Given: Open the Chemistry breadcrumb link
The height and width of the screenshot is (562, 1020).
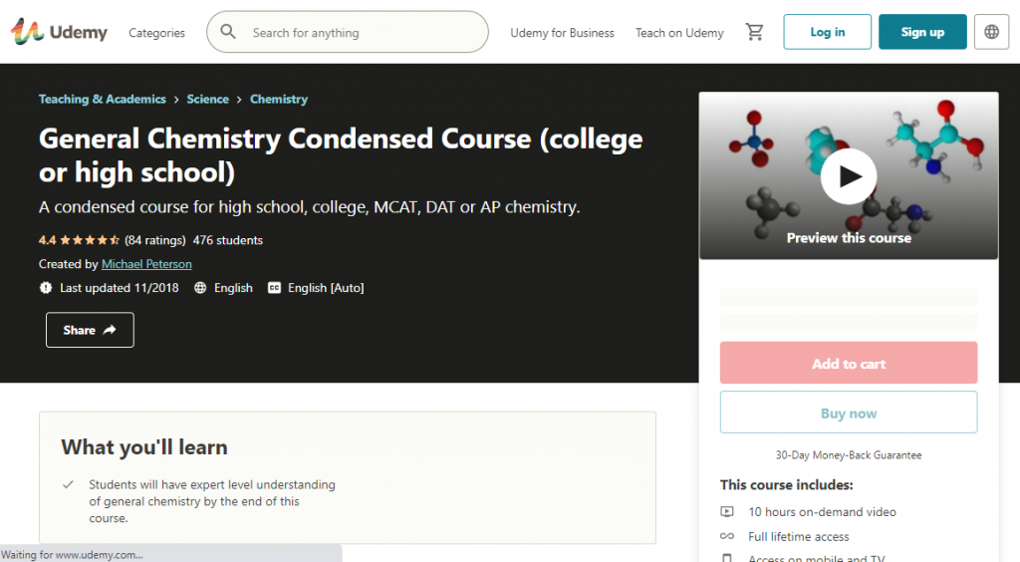Looking at the screenshot, I should tap(279, 100).
